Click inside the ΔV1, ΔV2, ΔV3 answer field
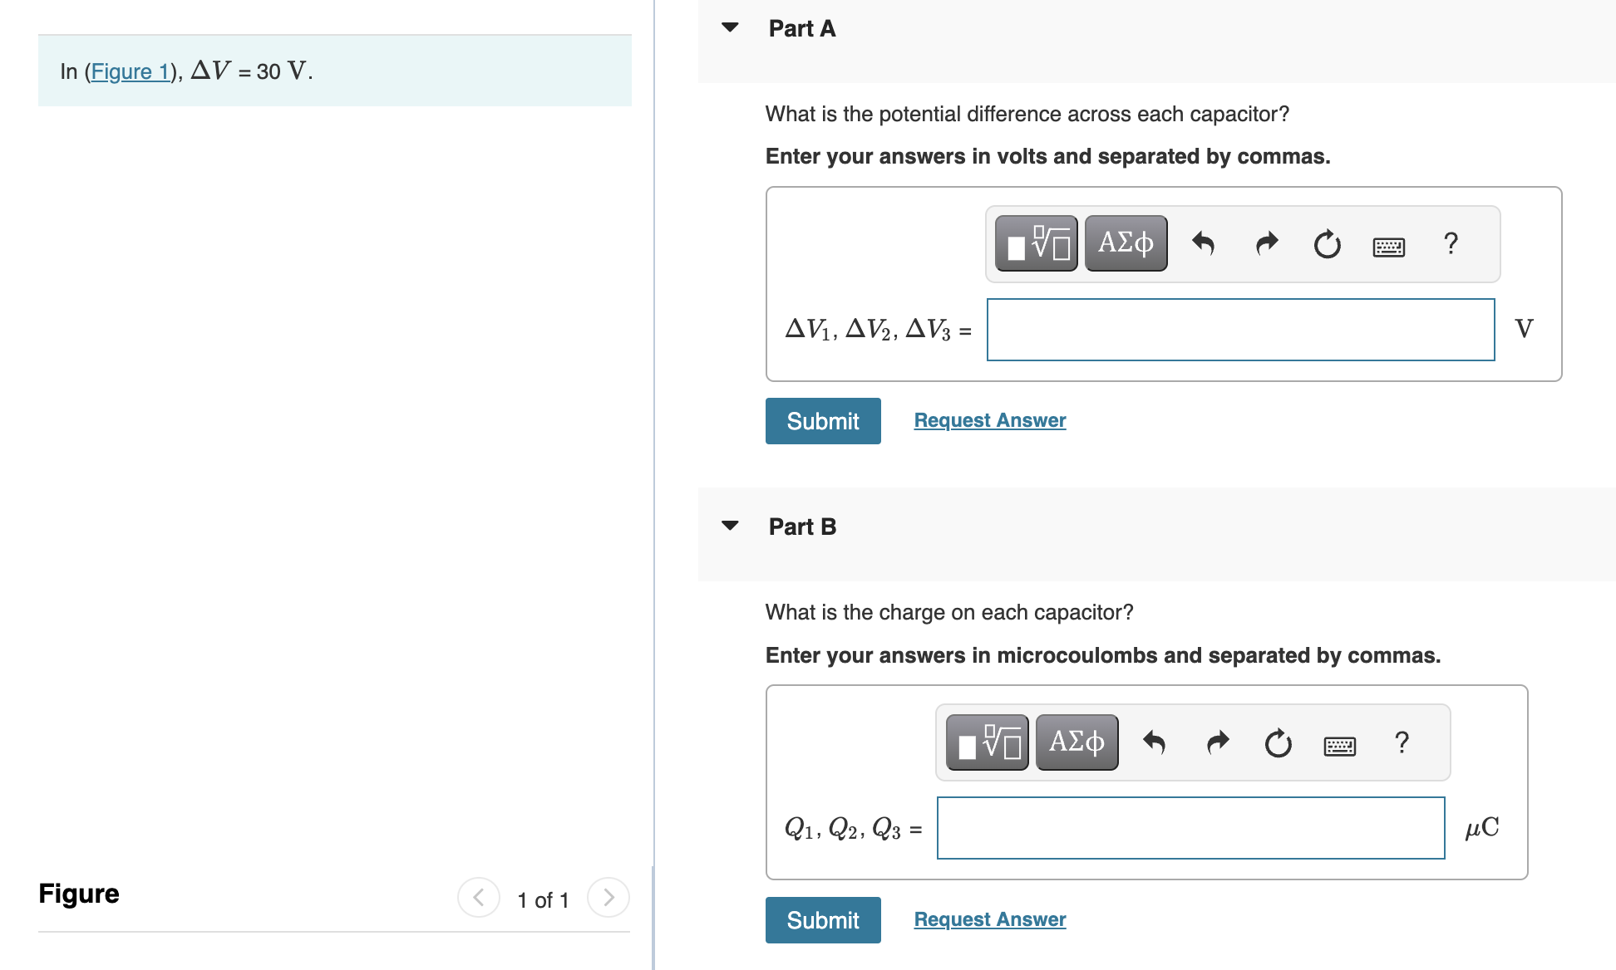The height and width of the screenshot is (970, 1616). click(x=1240, y=330)
